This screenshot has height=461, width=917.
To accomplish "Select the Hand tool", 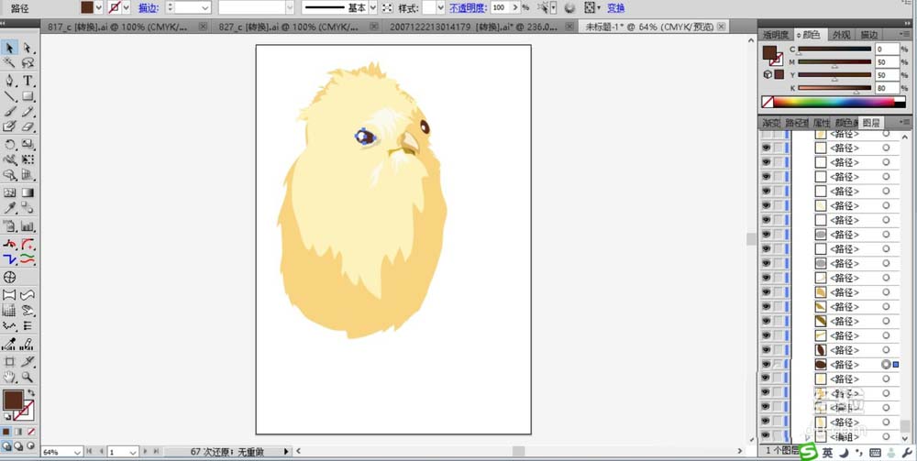I will pyautogui.click(x=10, y=377).
